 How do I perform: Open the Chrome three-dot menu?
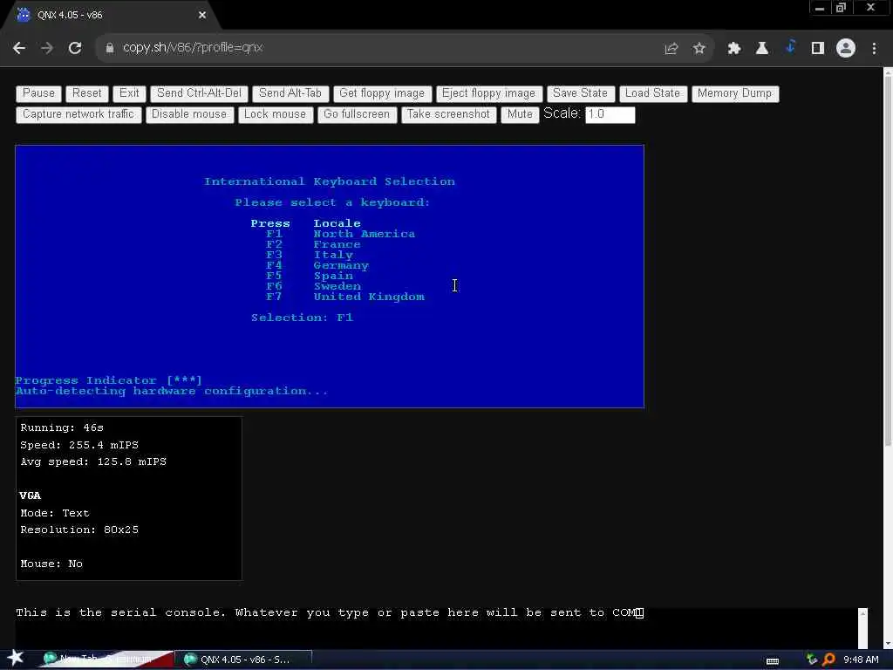pyautogui.click(x=874, y=49)
